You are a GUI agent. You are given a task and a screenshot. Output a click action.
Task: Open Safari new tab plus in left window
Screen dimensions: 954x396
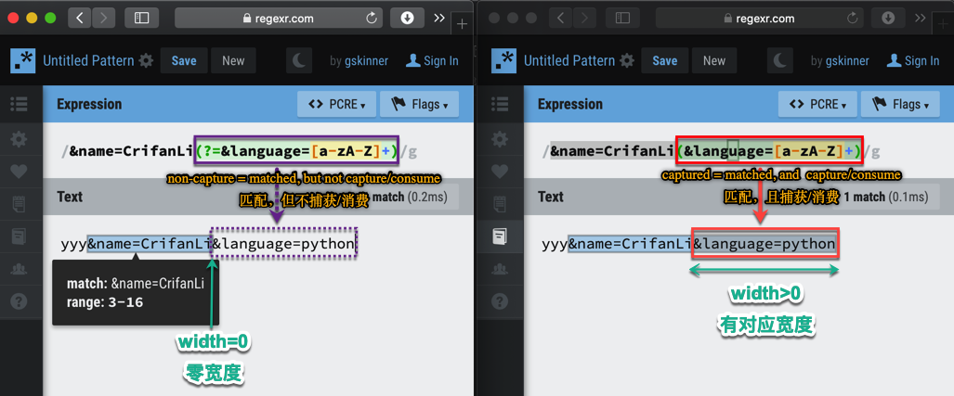pyautogui.click(x=462, y=24)
